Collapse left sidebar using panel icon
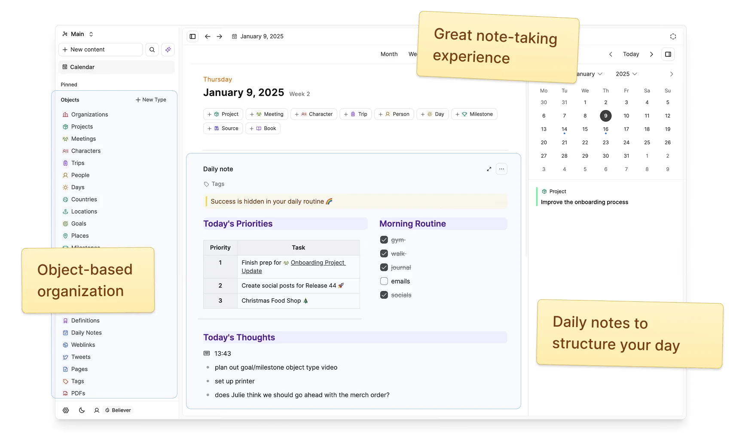This screenshot has width=742, height=444. 192,37
